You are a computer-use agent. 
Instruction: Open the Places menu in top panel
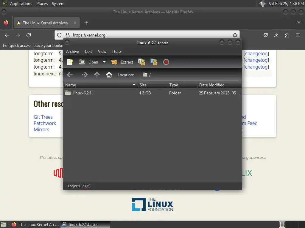42,4
